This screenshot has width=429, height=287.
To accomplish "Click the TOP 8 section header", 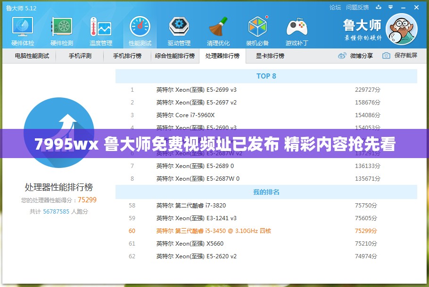I will tap(266, 76).
